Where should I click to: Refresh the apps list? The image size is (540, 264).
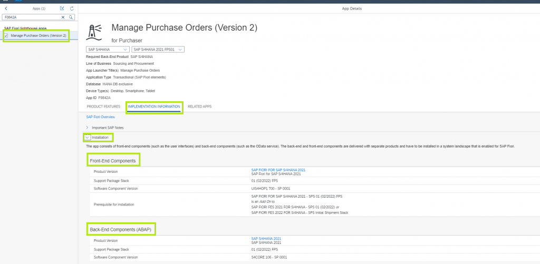pos(72,8)
